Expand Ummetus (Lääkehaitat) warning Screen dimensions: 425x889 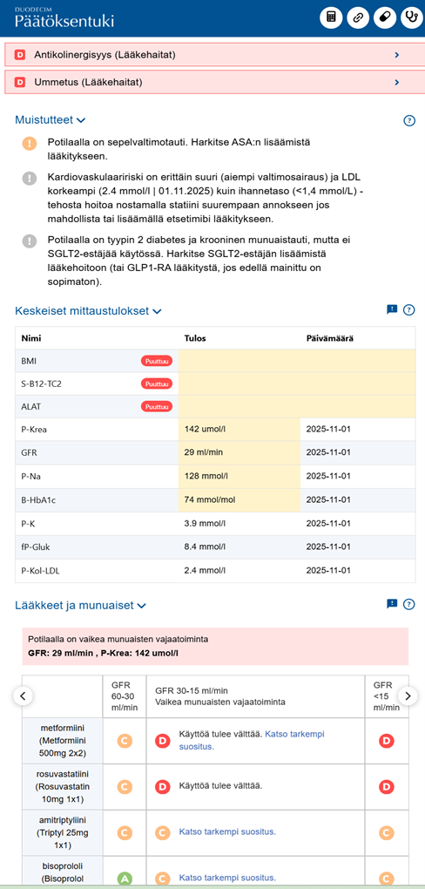click(215, 82)
